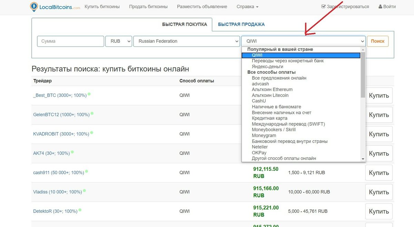The height and width of the screenshot is (227, 414).
Task: Open the Справка menu
Action: 247,7
